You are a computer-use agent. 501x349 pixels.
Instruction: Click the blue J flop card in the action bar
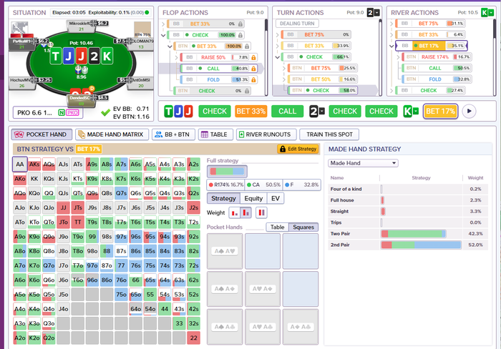pos(178,111)
